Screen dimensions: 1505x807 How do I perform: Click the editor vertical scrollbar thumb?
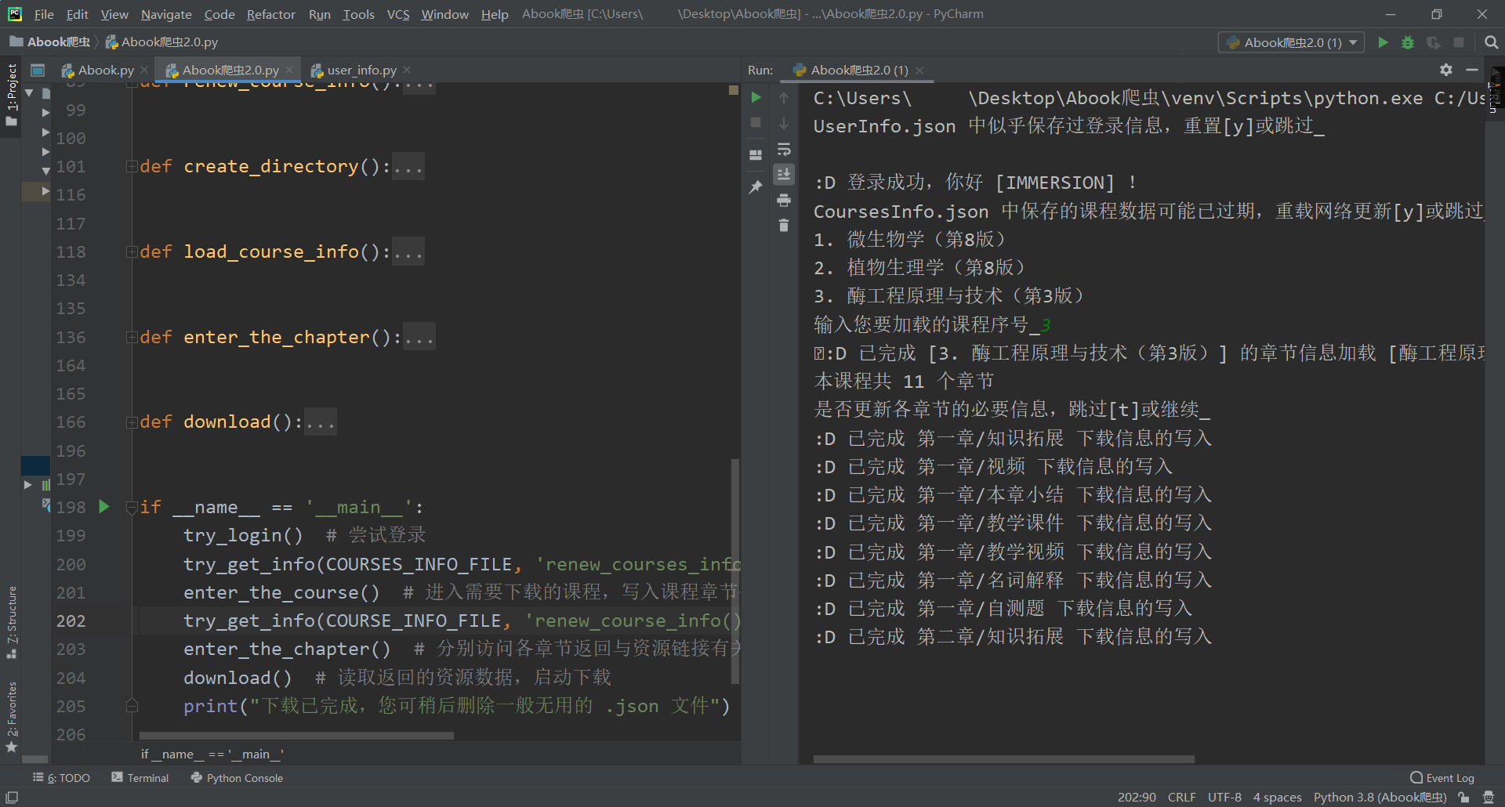tap(735, 572)
